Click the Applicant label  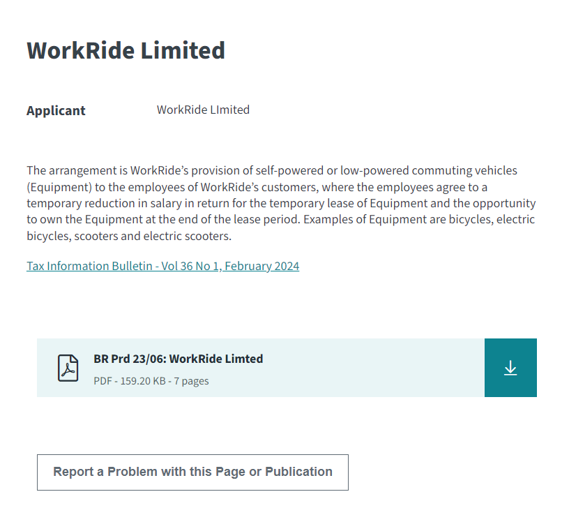point(56,110)
